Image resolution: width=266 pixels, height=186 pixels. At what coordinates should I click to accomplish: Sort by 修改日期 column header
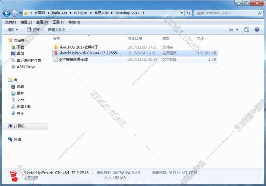tap(135, 38)
